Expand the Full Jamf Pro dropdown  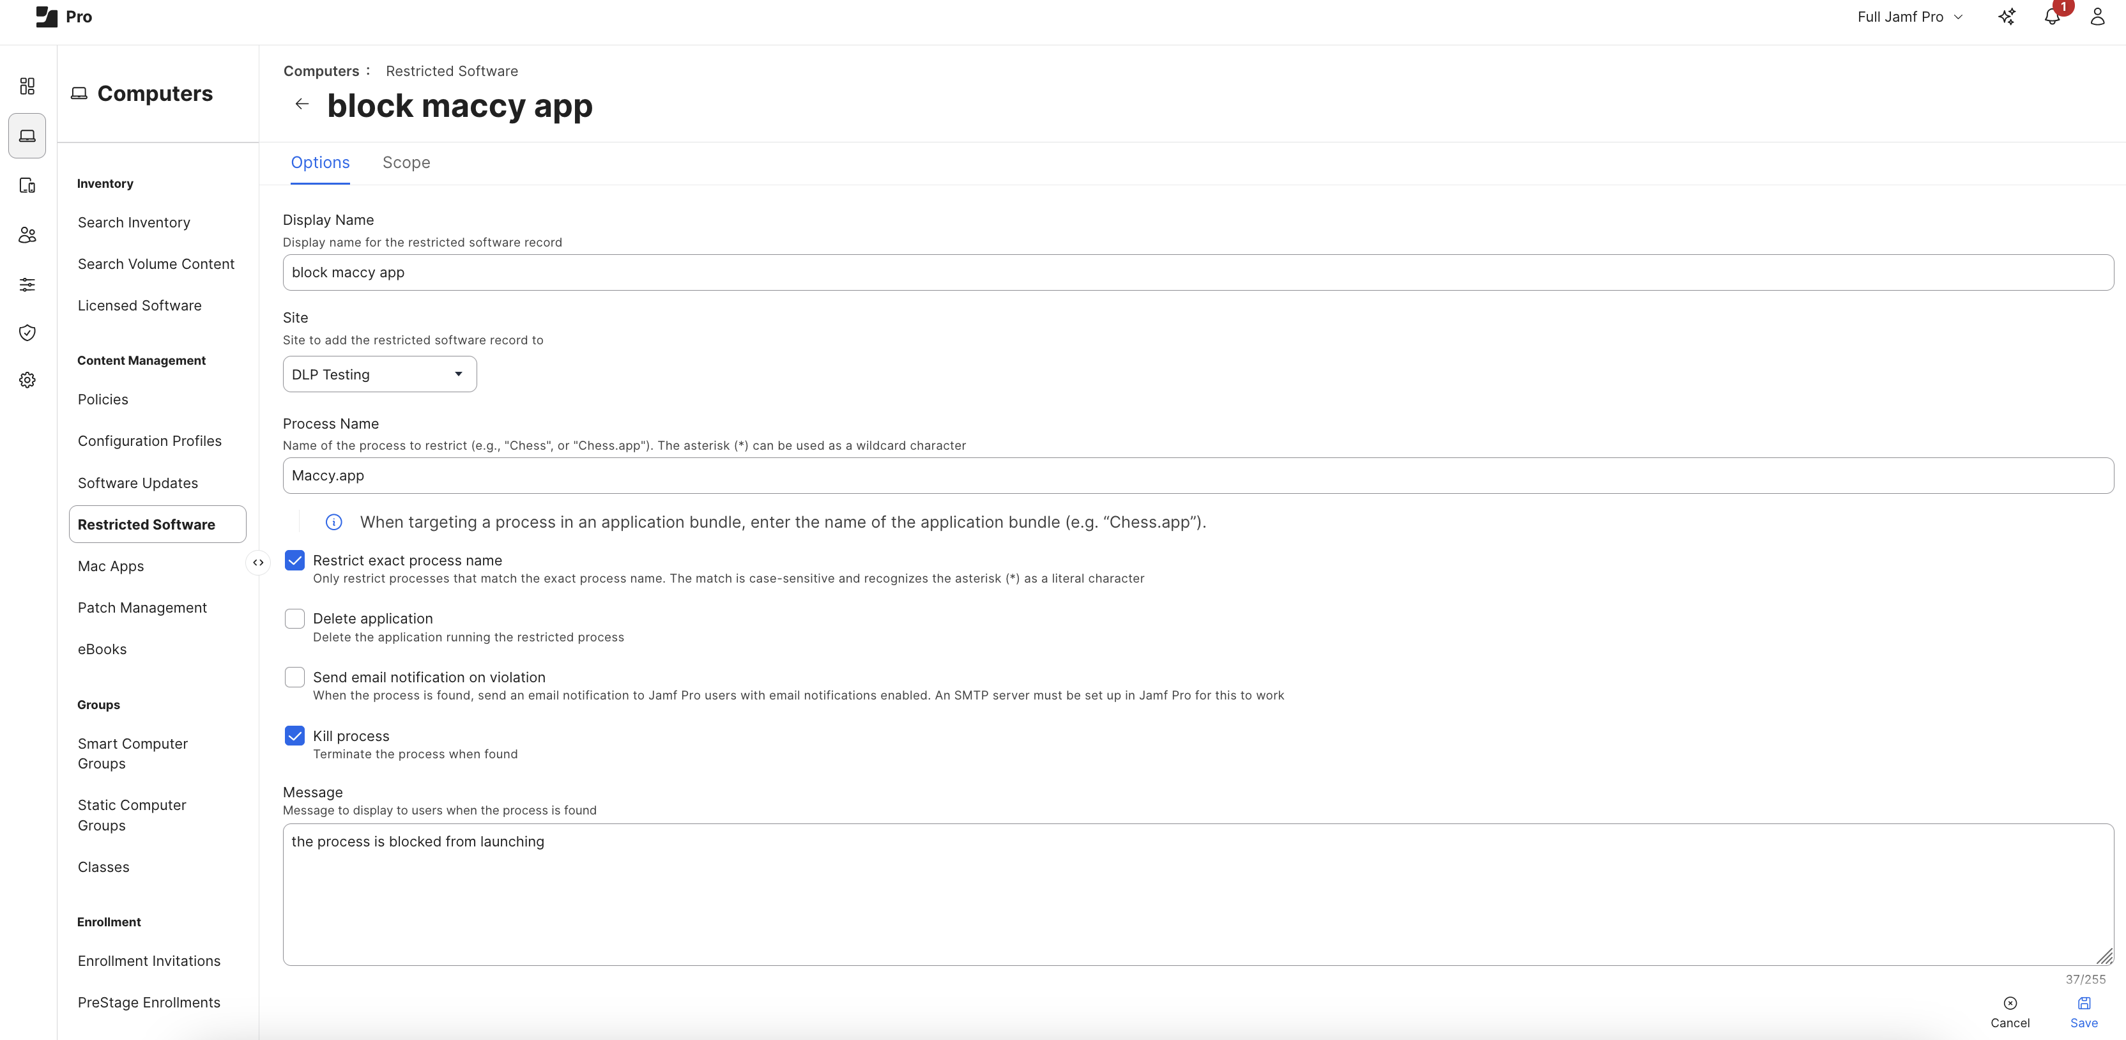(1910, 17)
